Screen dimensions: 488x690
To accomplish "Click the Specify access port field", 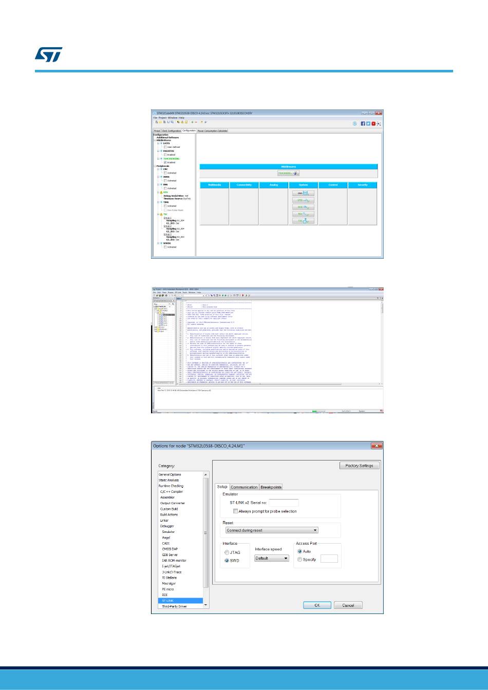I will pyautogui.click(x=329, y=559).
